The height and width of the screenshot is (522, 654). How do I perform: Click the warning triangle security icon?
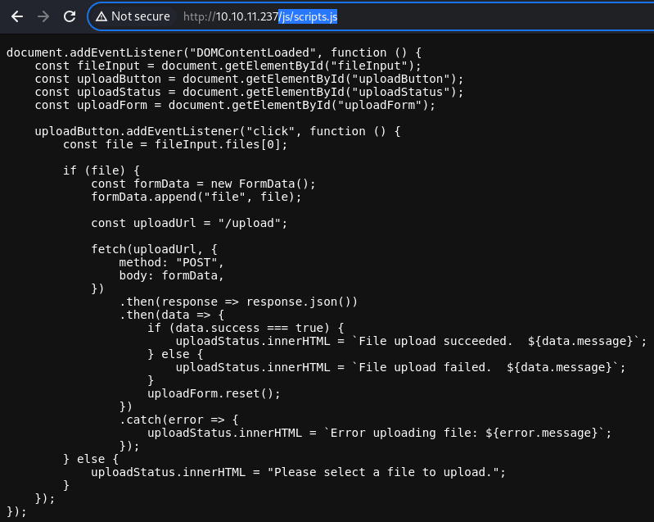[101, 16]
